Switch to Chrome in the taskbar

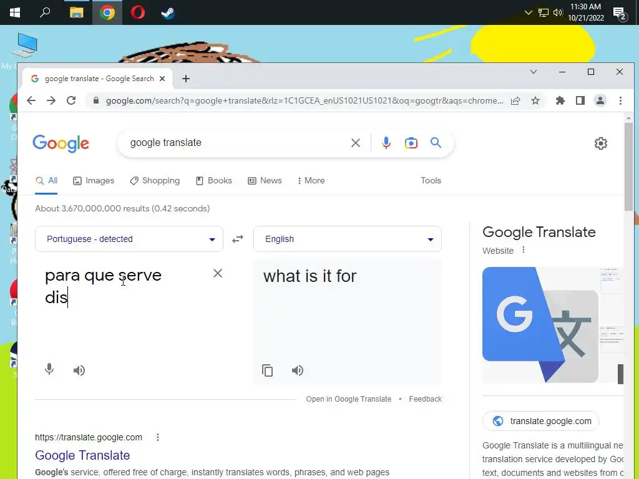coord(107,12)
